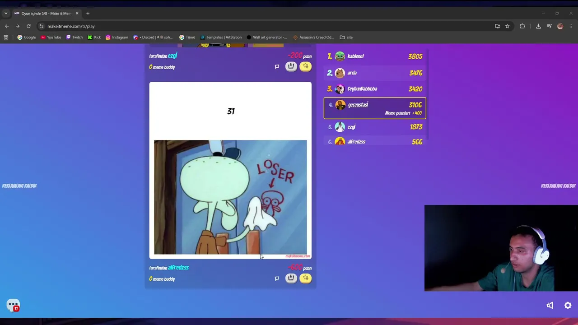Click the Squidward LOSER meme image
The height and width of the screenshot is (325, 578).
pyautogui.click(x=230, y=197)
